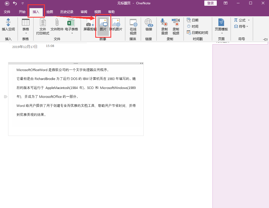The width and height of the screenshot is (269, 208).
Task: Switch to the Insert (插入) tab
Action: pyautogui.click(x=36, y=12)
